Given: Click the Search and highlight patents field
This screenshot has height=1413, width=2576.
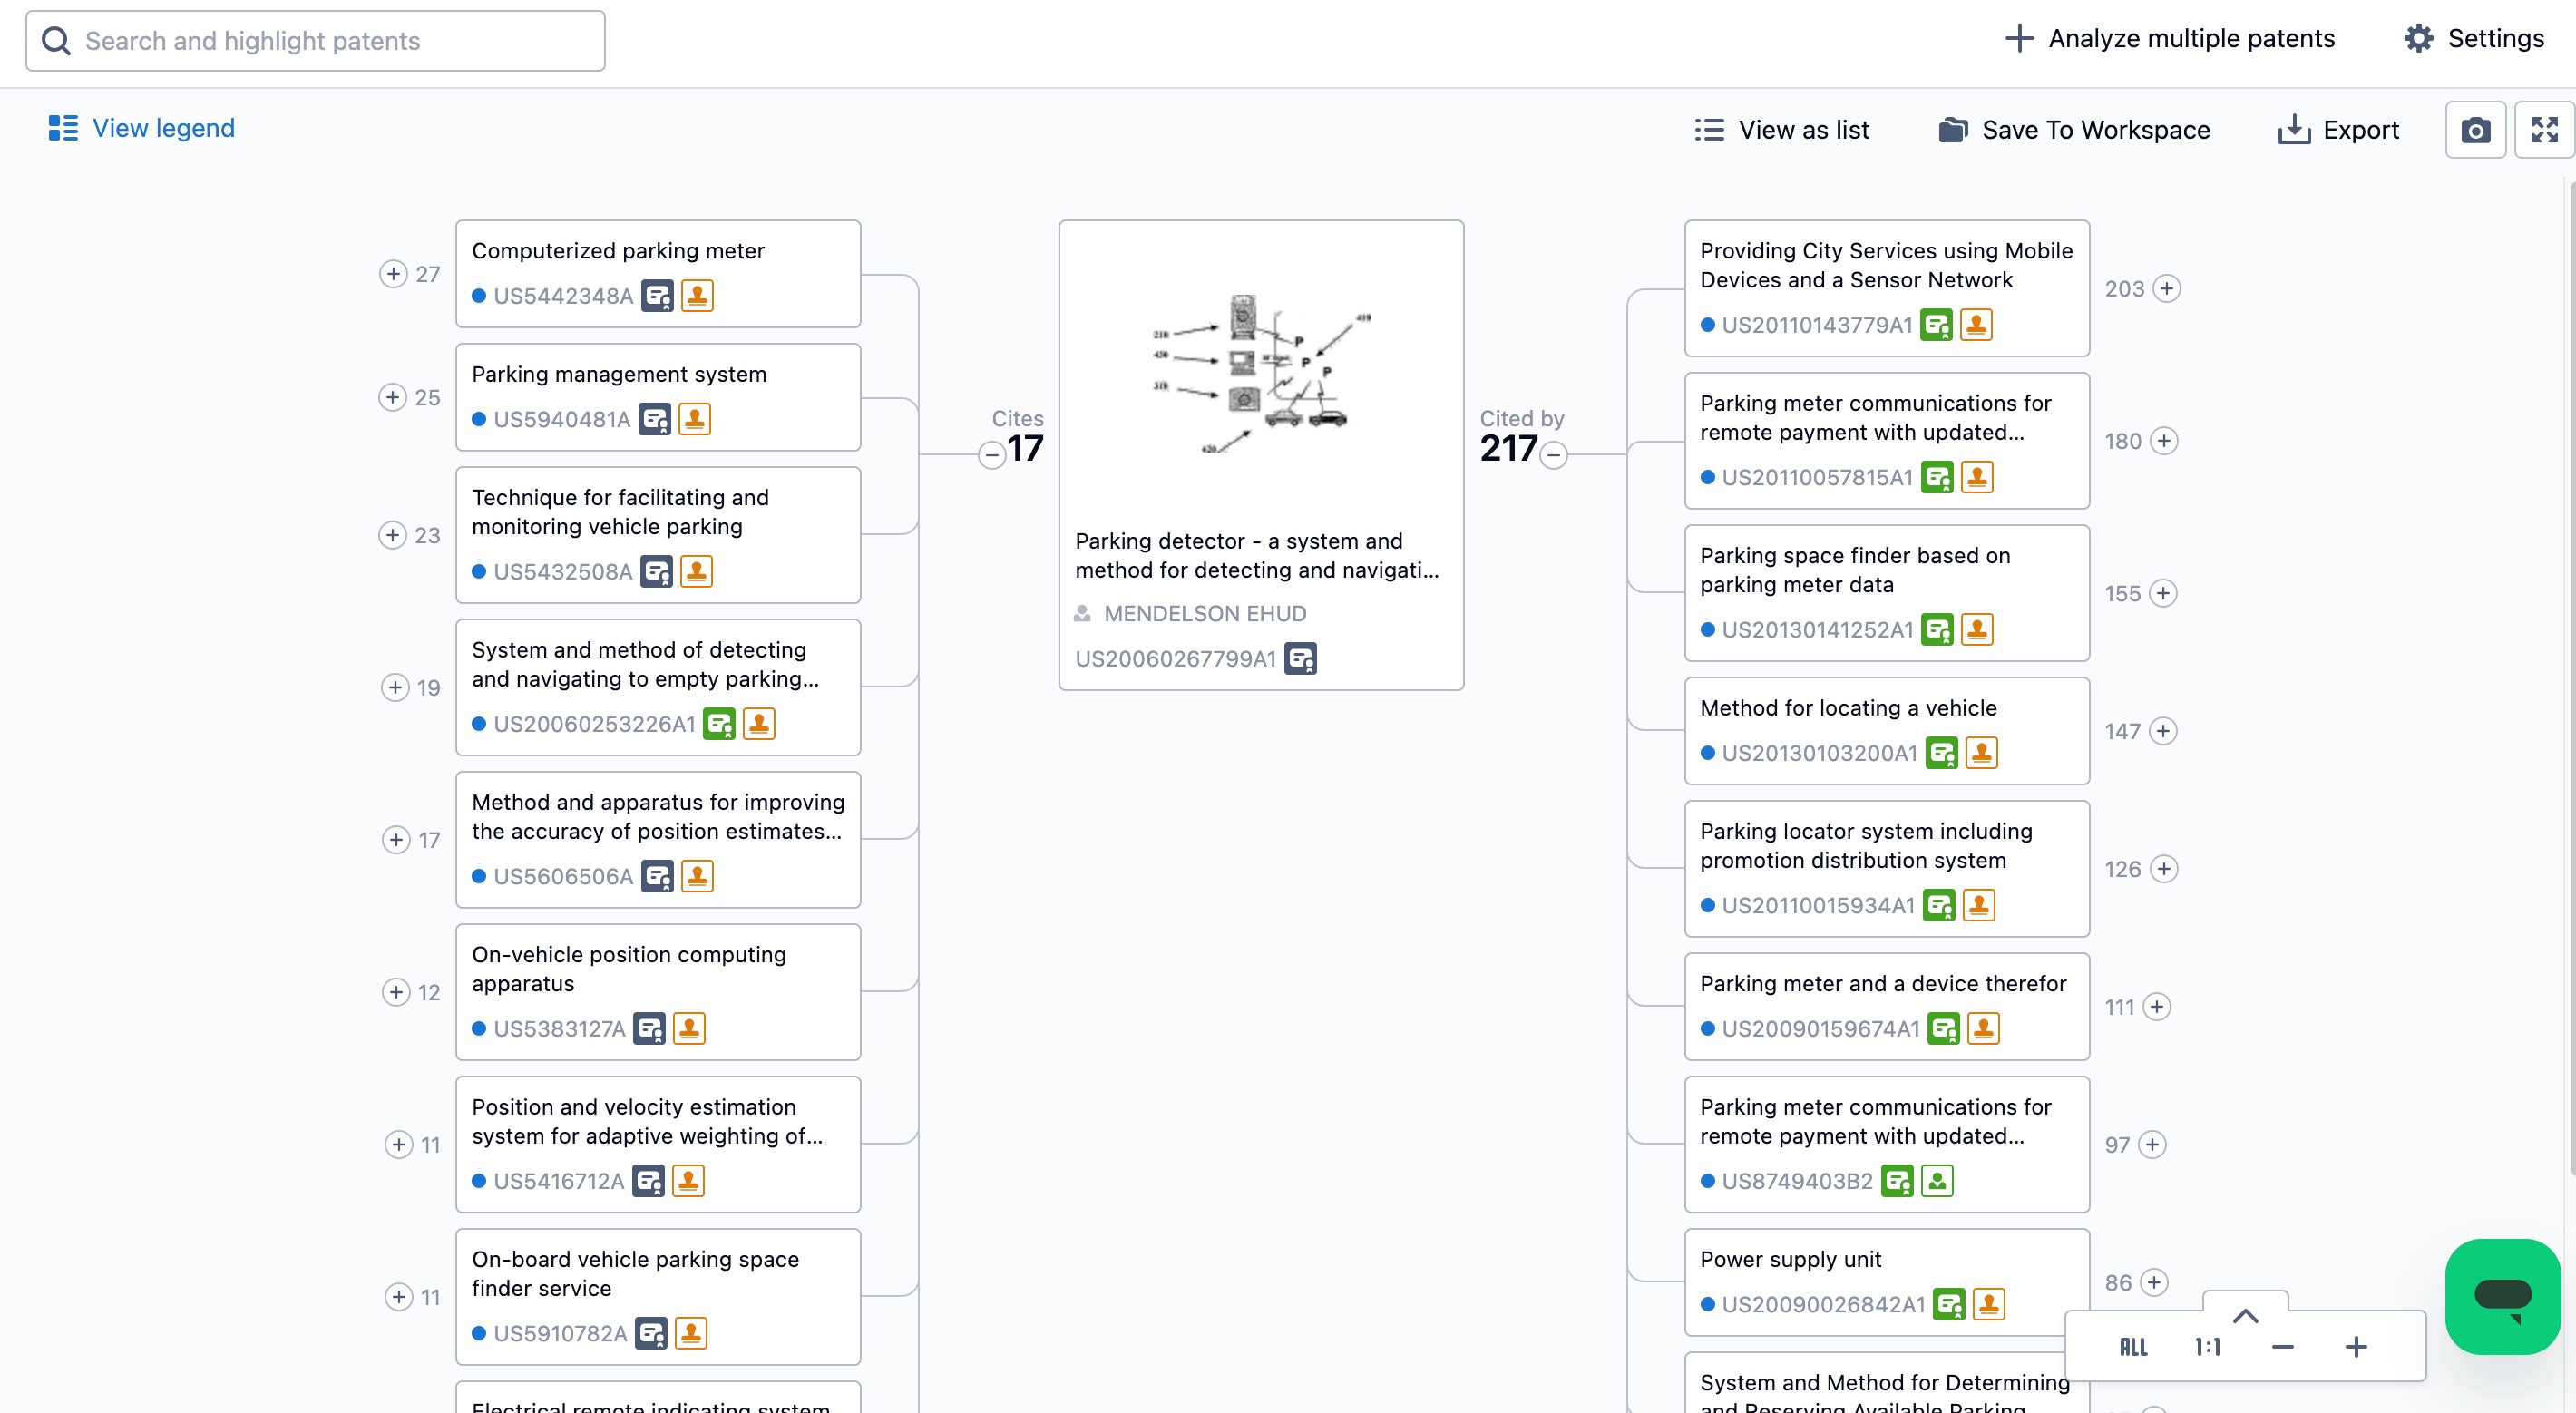Looking at the screenshot, I should [x=315, y=41].
